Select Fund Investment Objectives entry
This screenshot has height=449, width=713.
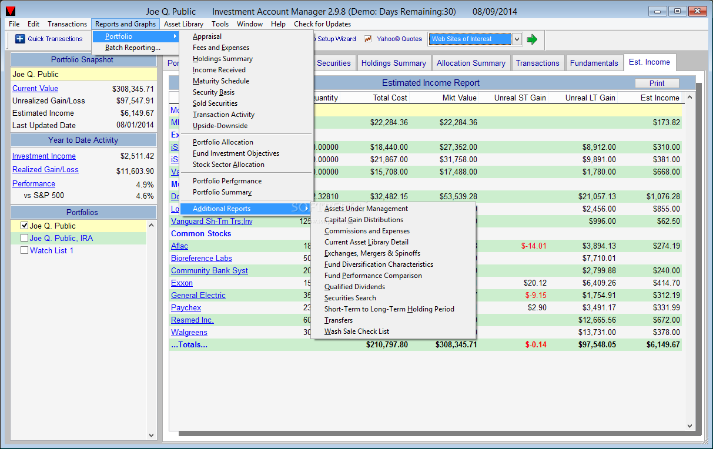point(236,153)
